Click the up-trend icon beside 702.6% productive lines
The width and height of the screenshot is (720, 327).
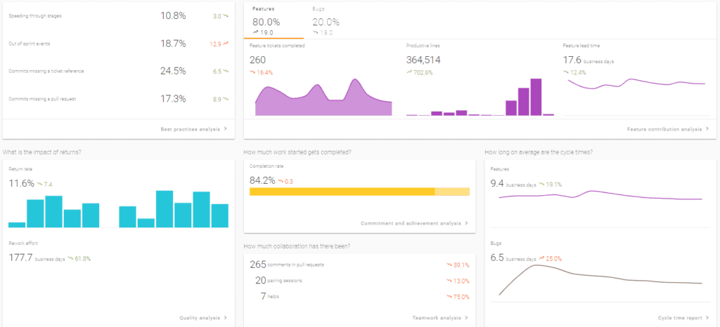[x=409, y=72]
